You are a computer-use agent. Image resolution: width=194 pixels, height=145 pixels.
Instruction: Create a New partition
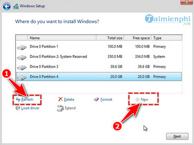(x=144, y=99)
